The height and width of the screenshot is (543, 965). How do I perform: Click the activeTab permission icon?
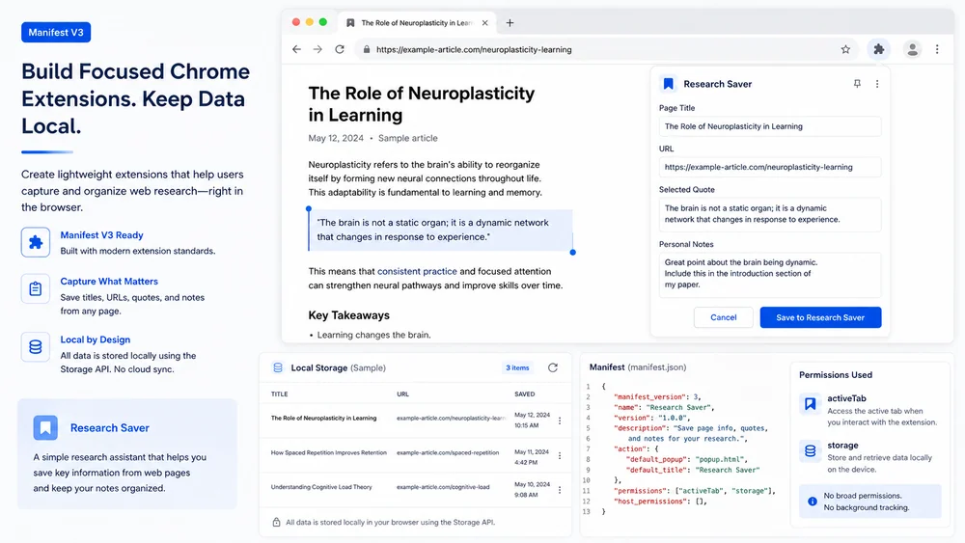810,404
